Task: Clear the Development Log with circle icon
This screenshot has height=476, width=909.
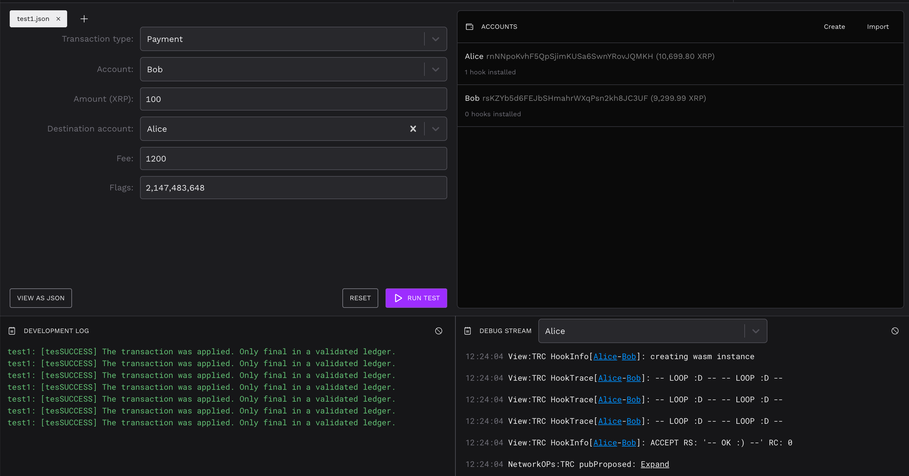Action: tap(438, 331)
